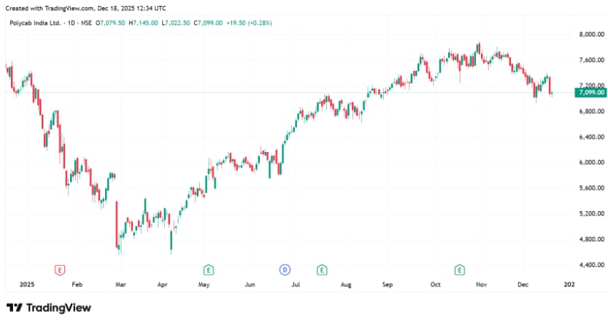Click the Mar label on time axis
This screenshot has height=323, width=608.
tap(120, 284)
